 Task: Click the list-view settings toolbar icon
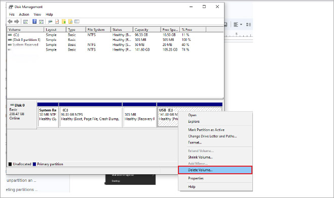click(x=77, y=21)
